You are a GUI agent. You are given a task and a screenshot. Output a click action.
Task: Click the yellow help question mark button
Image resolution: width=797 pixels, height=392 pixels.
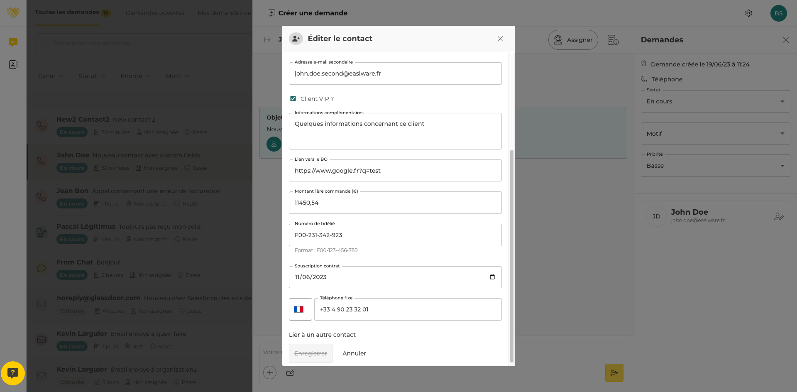[x=13, y=373]
